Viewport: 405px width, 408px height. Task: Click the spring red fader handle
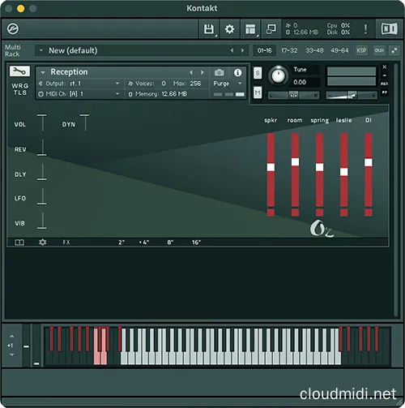click(x=320, y=167)
